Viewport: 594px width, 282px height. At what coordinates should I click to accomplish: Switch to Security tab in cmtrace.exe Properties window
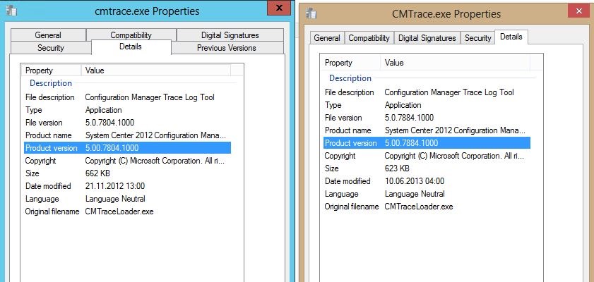[x=51, y=48]
